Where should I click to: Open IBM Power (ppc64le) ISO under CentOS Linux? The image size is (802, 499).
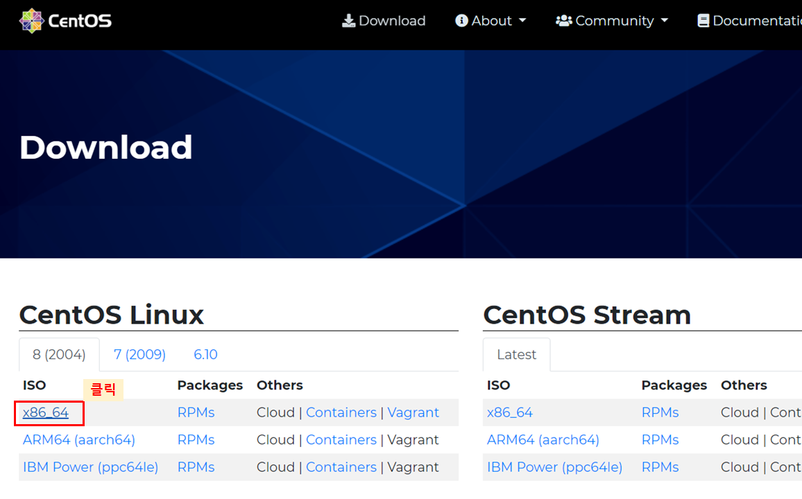90,467
